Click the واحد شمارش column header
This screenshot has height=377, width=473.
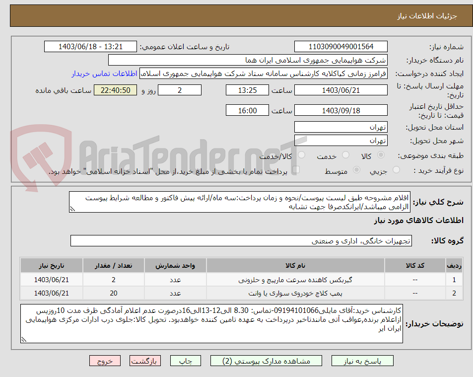point(175,265)
